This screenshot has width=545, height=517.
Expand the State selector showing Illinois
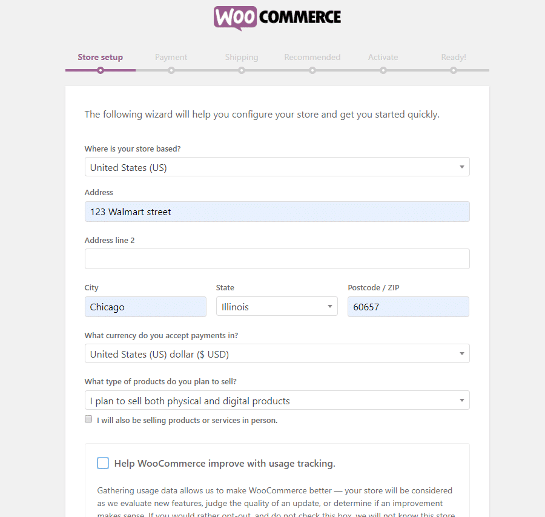(x=277, y=306)
